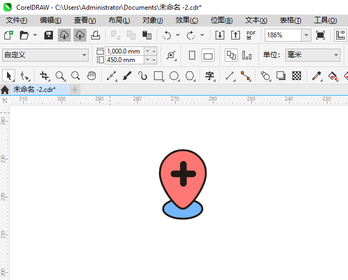Select the Blend effects tool
Viewport: 348px width, 280px height.
coord(265,76)
